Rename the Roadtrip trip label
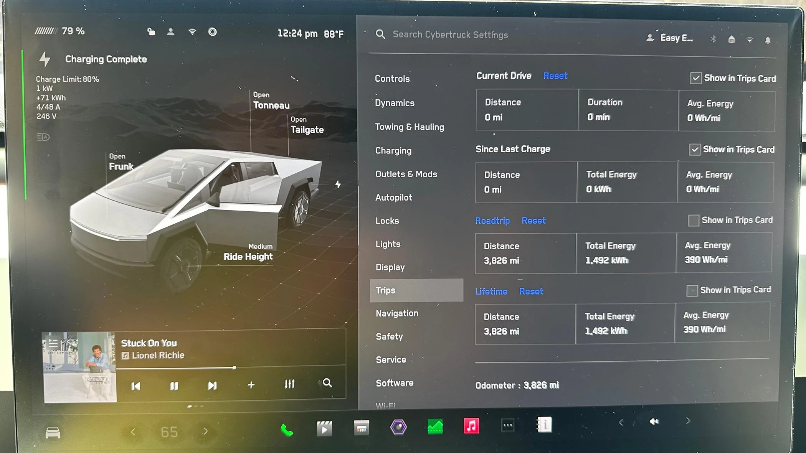This screenshot has width=806, height=453. click(x=492, y=221)
